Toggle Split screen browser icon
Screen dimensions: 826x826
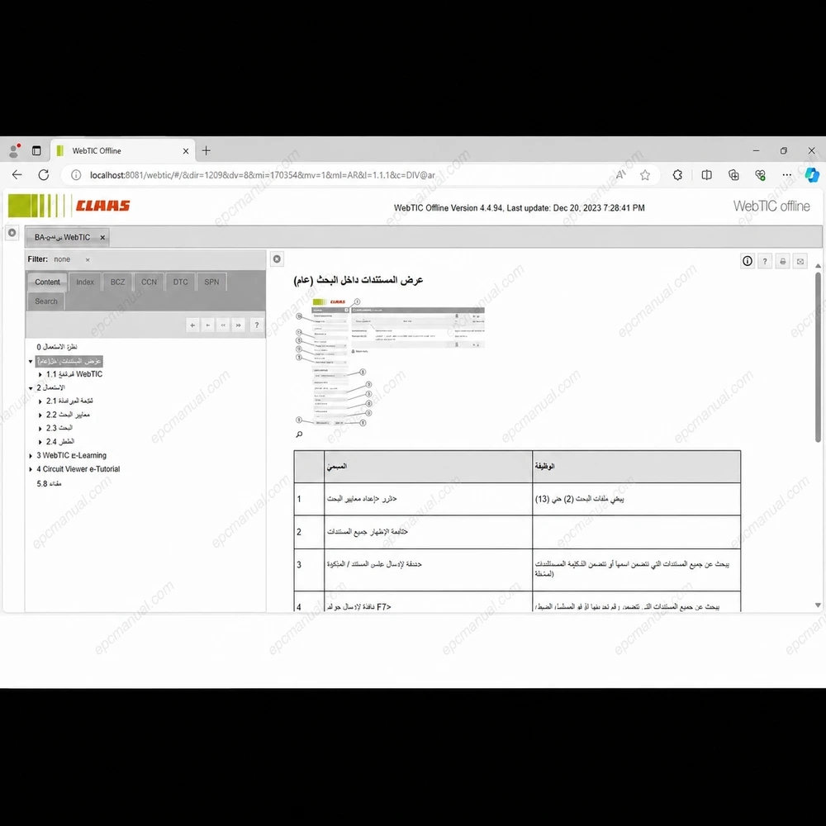(706, 175)
